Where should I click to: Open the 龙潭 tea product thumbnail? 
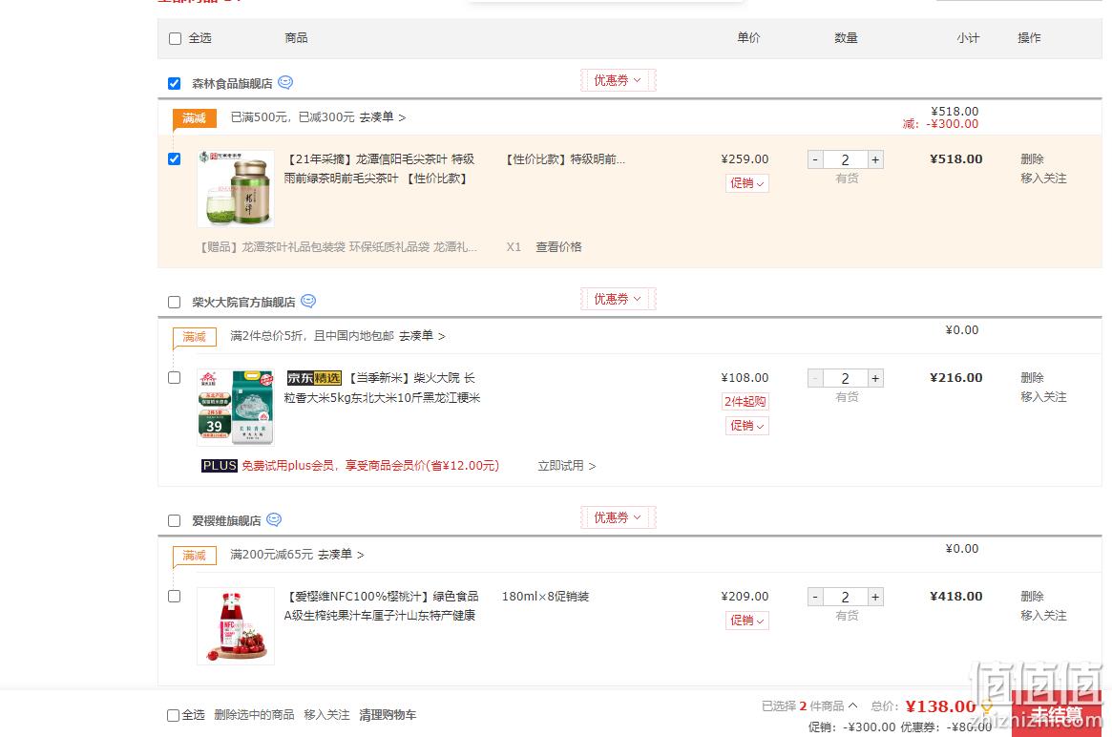(236, 189)
